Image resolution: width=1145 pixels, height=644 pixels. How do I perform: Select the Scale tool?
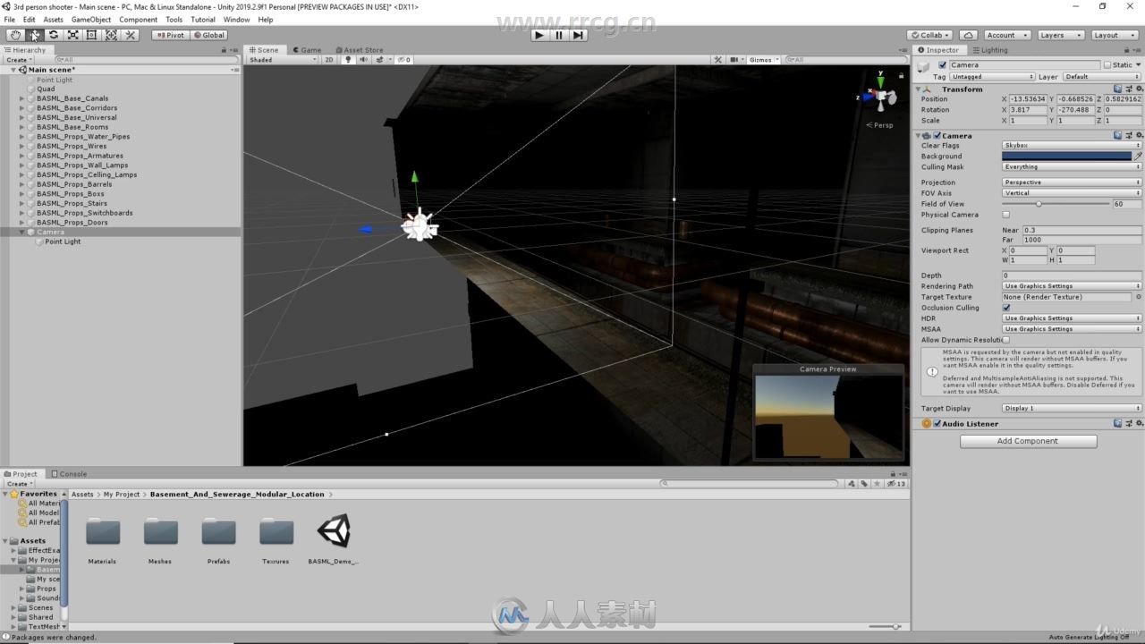(72, 35)
